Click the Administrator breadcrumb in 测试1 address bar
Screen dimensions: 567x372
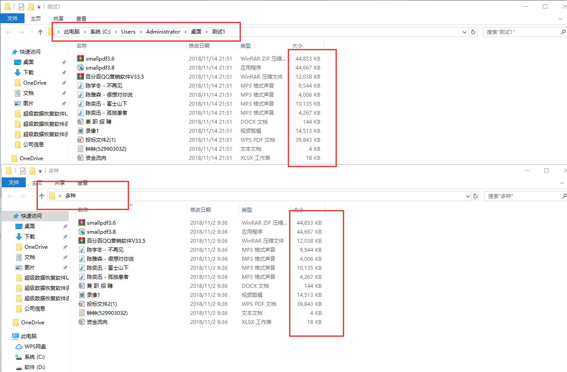(x=163, y=32)
